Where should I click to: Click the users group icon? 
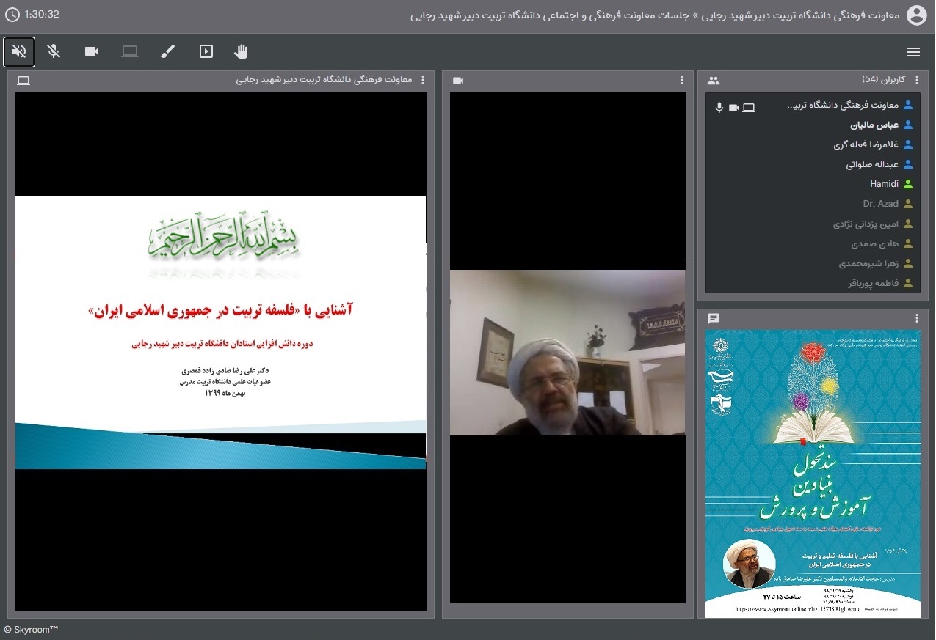point(714,81)
